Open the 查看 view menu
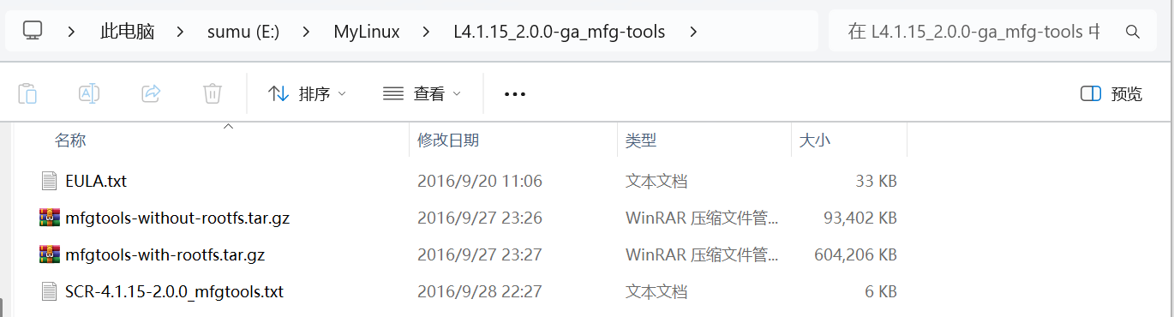 [x=422, y=93]
